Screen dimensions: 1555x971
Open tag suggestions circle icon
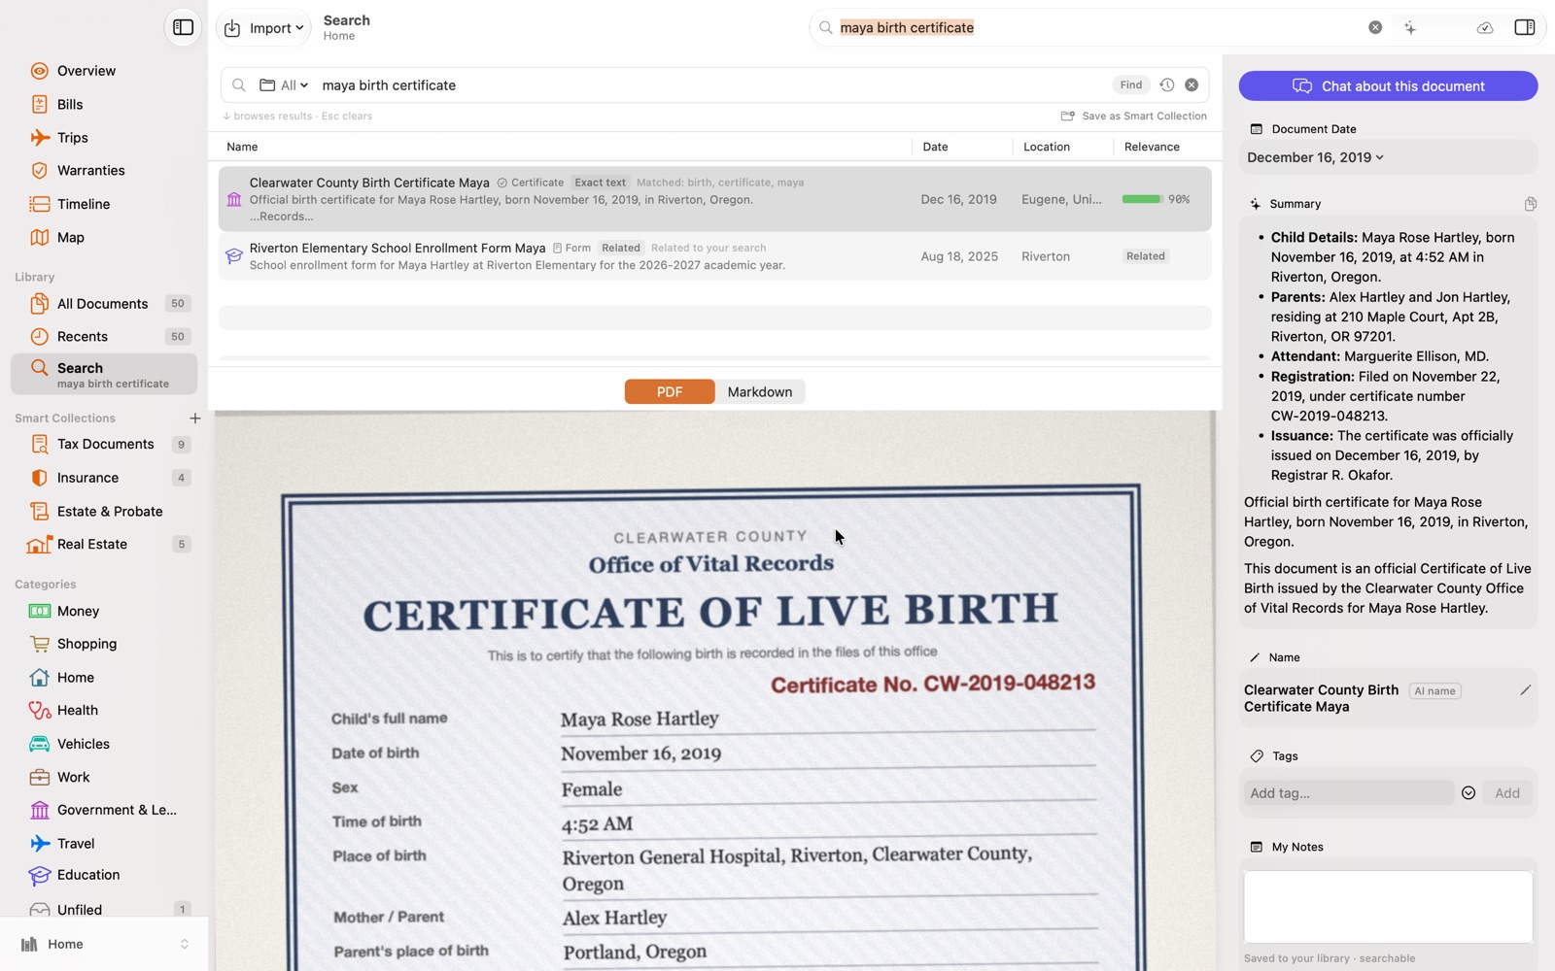[x=1468, y=793]
